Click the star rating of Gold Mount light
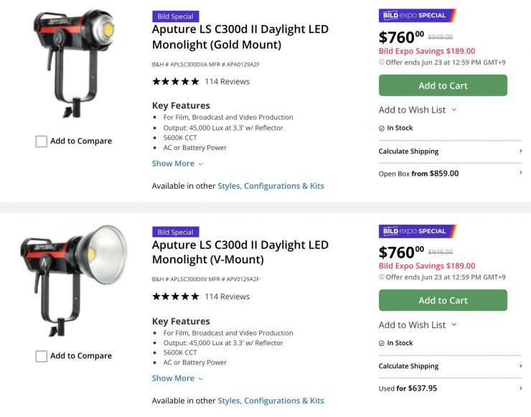 (175, 82)
